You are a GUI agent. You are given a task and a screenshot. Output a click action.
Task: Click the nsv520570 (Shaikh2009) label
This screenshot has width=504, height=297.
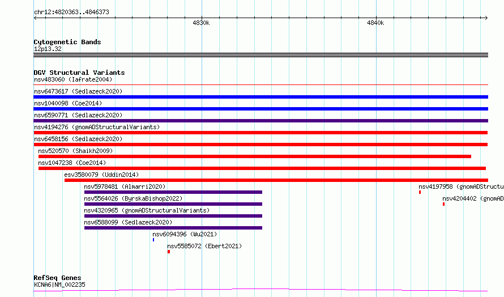point(75,151)
